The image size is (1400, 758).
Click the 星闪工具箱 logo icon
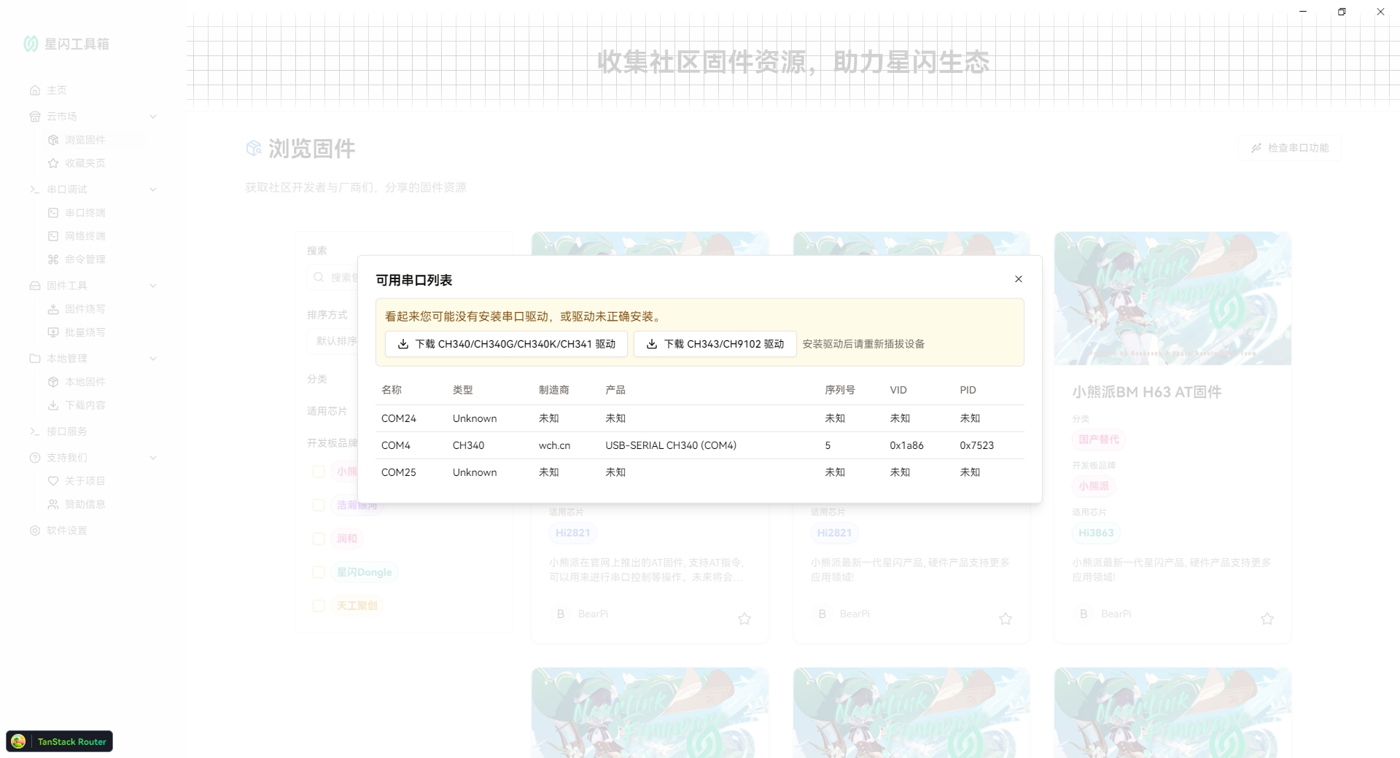pyautogui.click(x=31, y=44)
